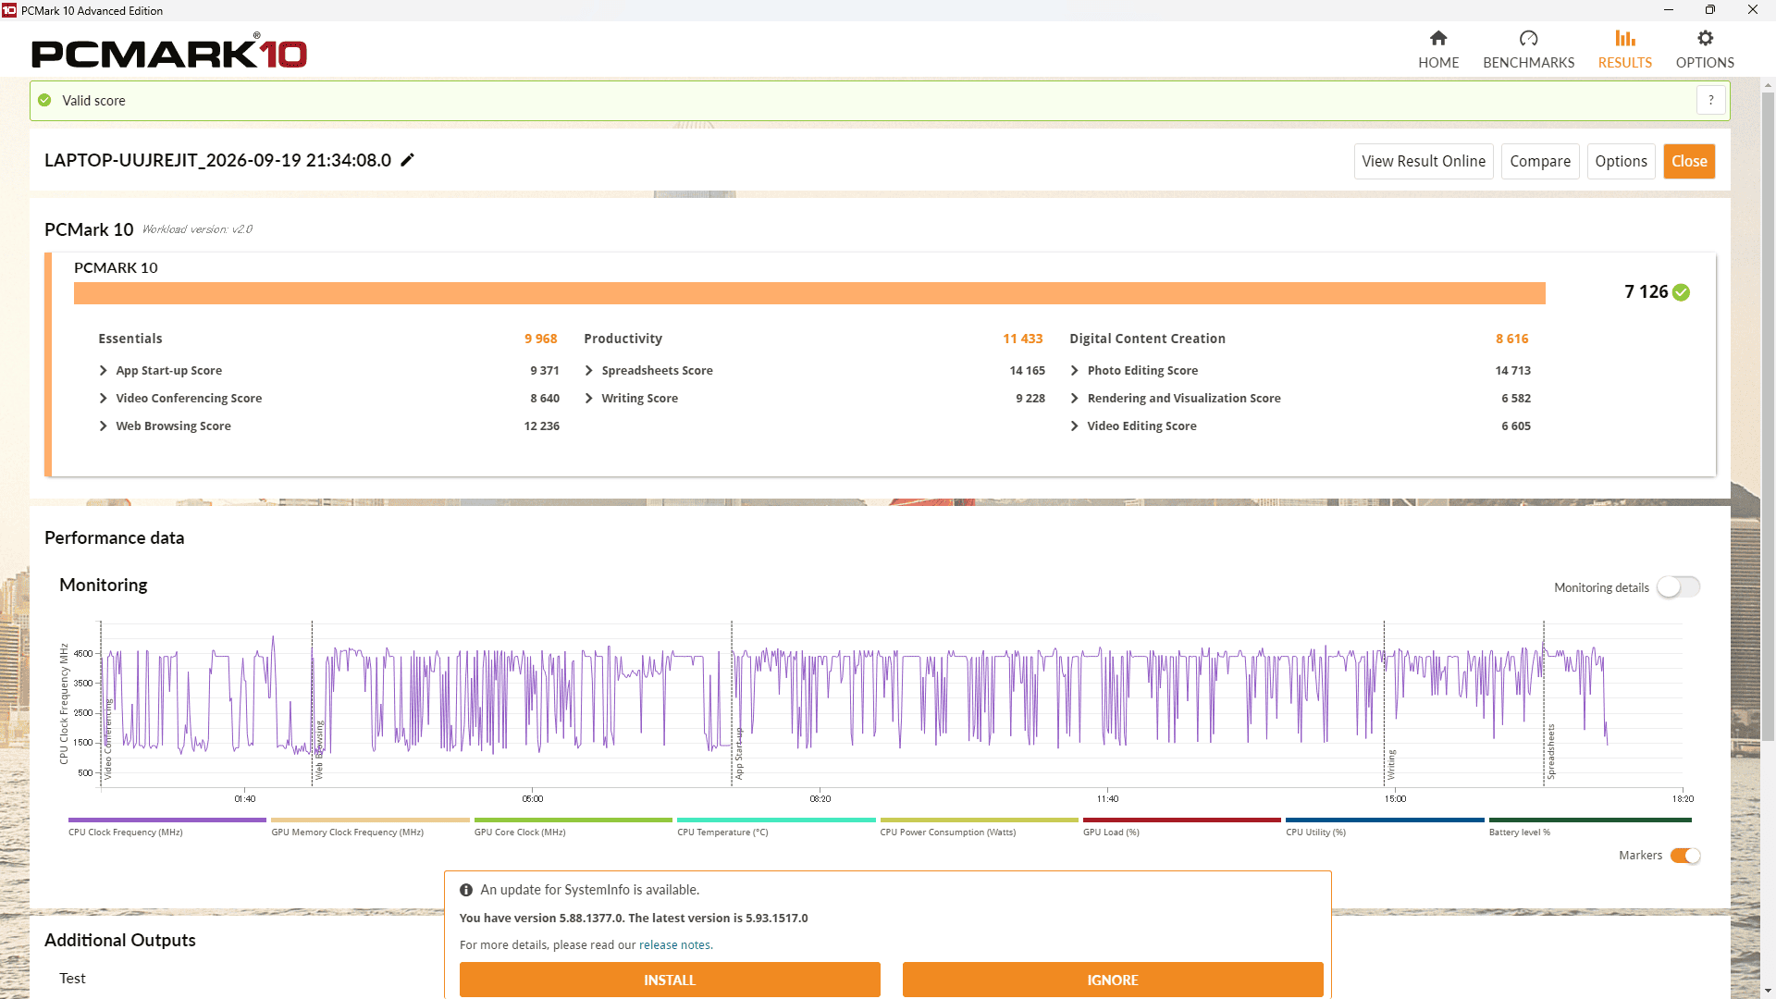Screen dimensions: 1776x999
Task: Click the vertical scrollbar thumb
Action: pyautogui.click(x=1768, y=416)
